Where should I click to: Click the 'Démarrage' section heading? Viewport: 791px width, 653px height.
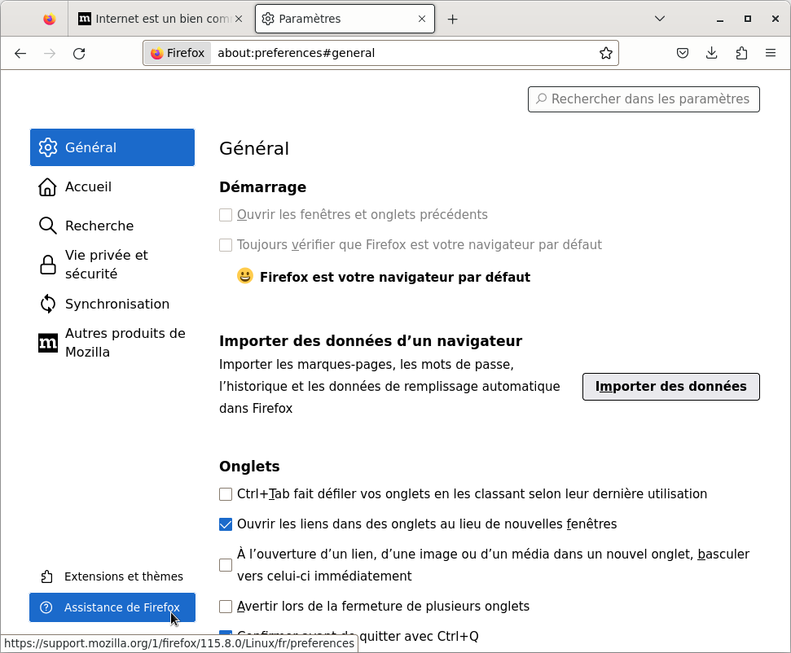262,187
